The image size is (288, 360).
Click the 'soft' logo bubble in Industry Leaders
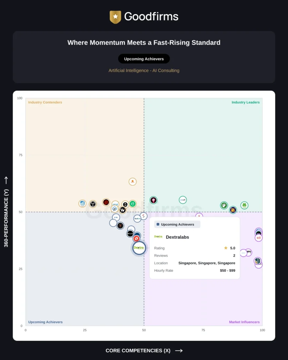183,200
